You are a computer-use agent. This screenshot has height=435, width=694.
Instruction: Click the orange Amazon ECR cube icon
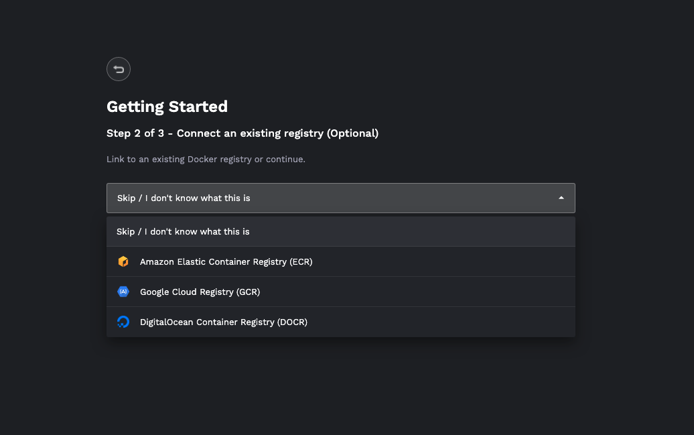coord(123,262)
